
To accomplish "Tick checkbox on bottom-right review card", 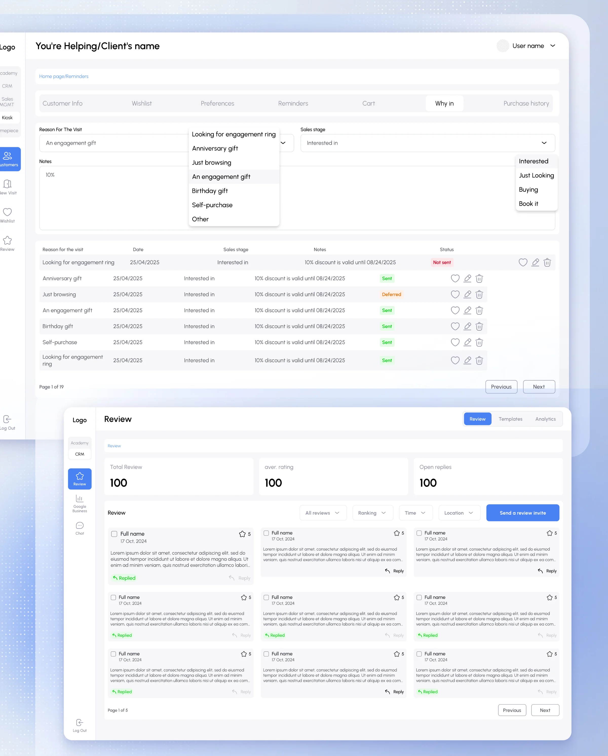I will point(419,654).
